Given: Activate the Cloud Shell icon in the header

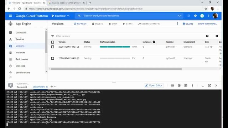Looking at the screenshot, I should pos(189,16).
